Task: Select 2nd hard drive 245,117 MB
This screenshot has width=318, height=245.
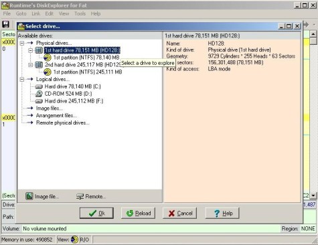Action: coord(83,65)
